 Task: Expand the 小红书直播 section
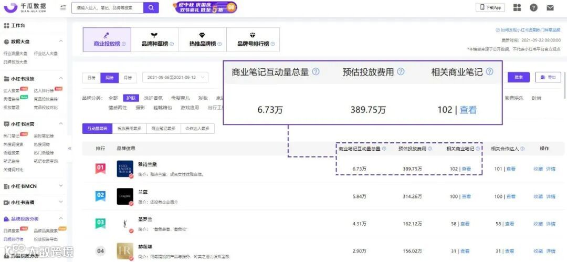[x=61, y=202]
